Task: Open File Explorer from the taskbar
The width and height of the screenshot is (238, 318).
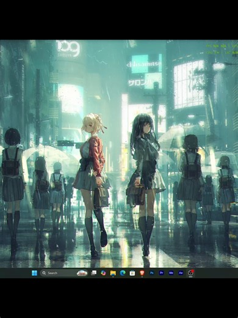Action: (113, 273)
